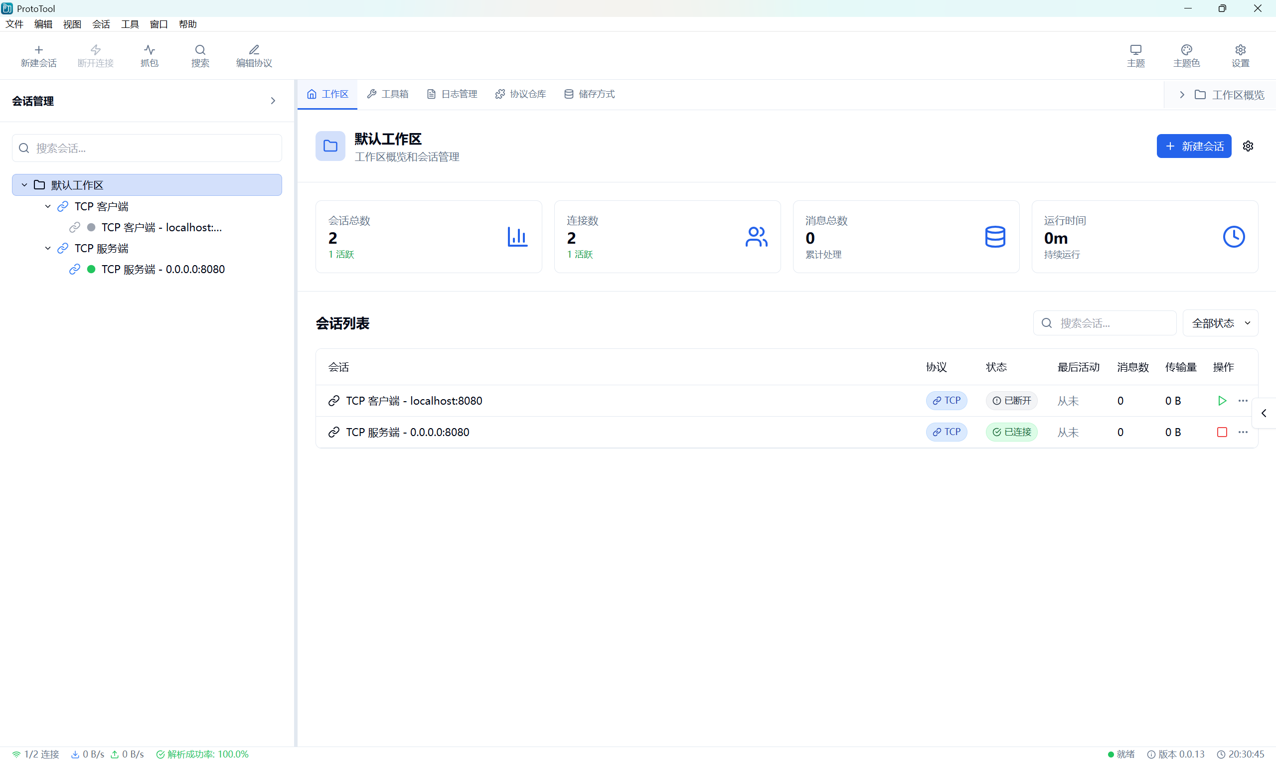Viewport: 1276px width, 759px height.
Task: Open the 全部状态 status filter dropdown
Action: tap(1221, 323)
